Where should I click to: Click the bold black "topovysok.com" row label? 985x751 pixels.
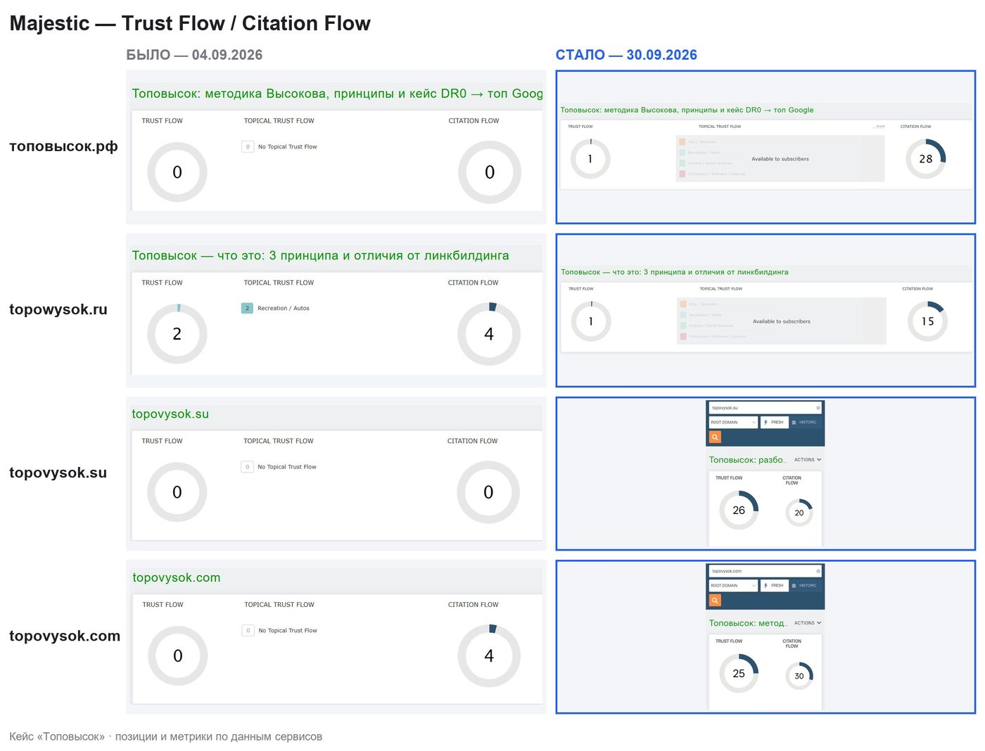(65, 636)
